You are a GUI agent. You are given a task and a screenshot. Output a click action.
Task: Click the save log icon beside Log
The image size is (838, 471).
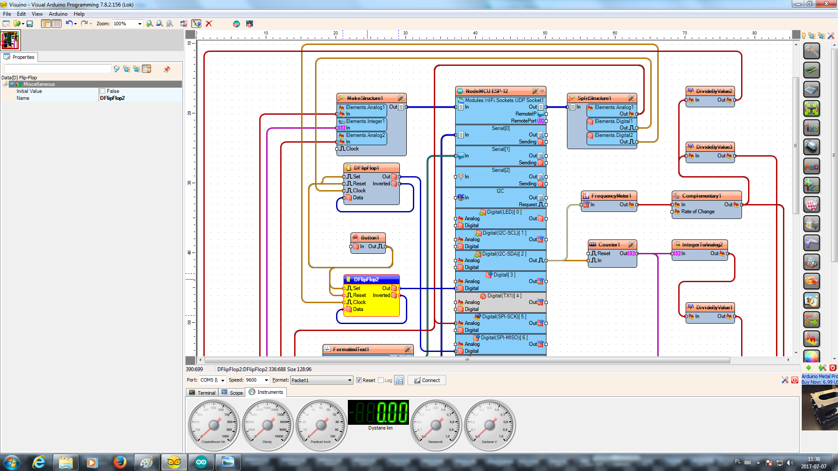coord(399,380)
